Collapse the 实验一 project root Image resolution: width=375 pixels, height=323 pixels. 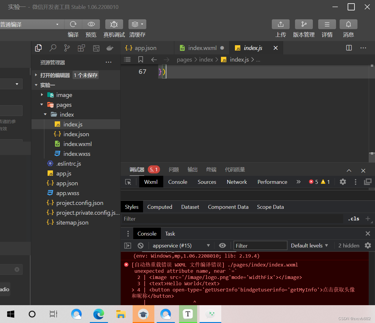click(x=36, y=85)
